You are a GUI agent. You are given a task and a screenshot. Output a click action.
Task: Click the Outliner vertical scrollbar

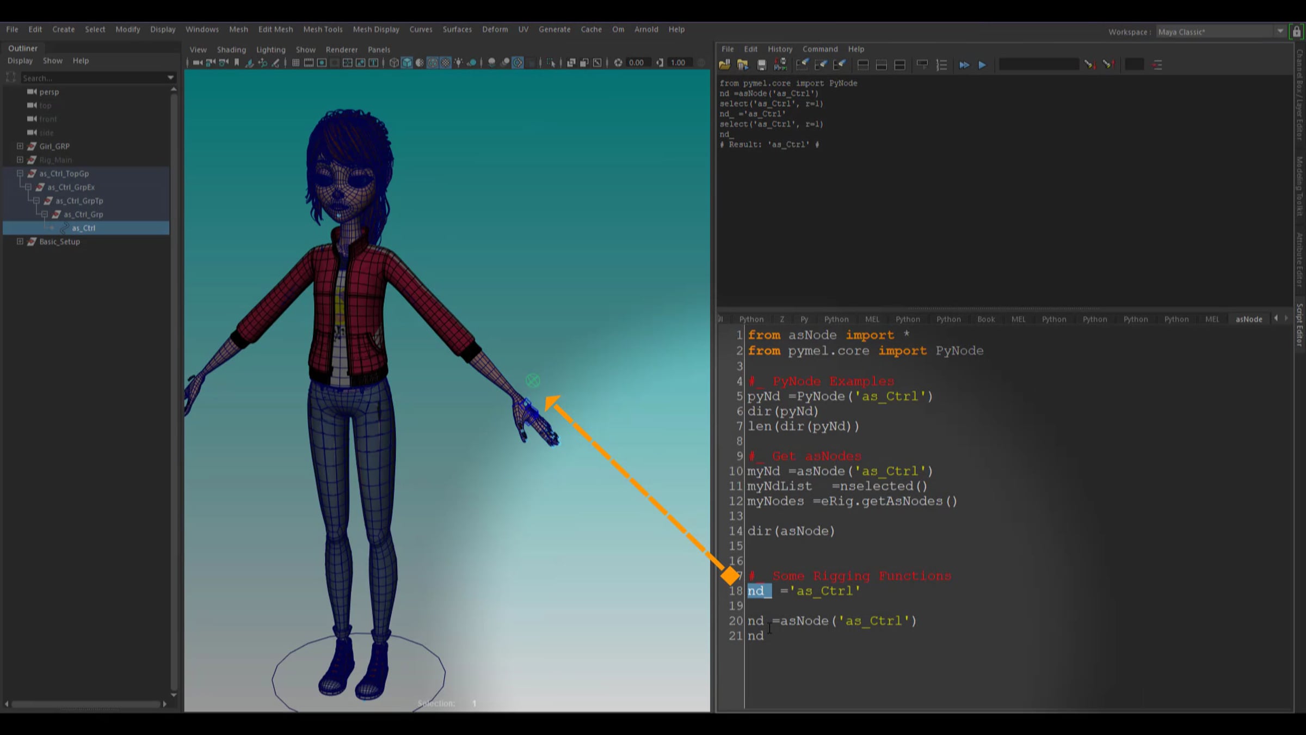174,392
